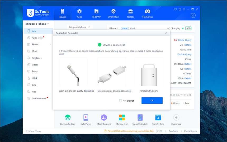Viewport: 227px width, 142px height.
Task: Click the OK button
Action: (152, 101)
